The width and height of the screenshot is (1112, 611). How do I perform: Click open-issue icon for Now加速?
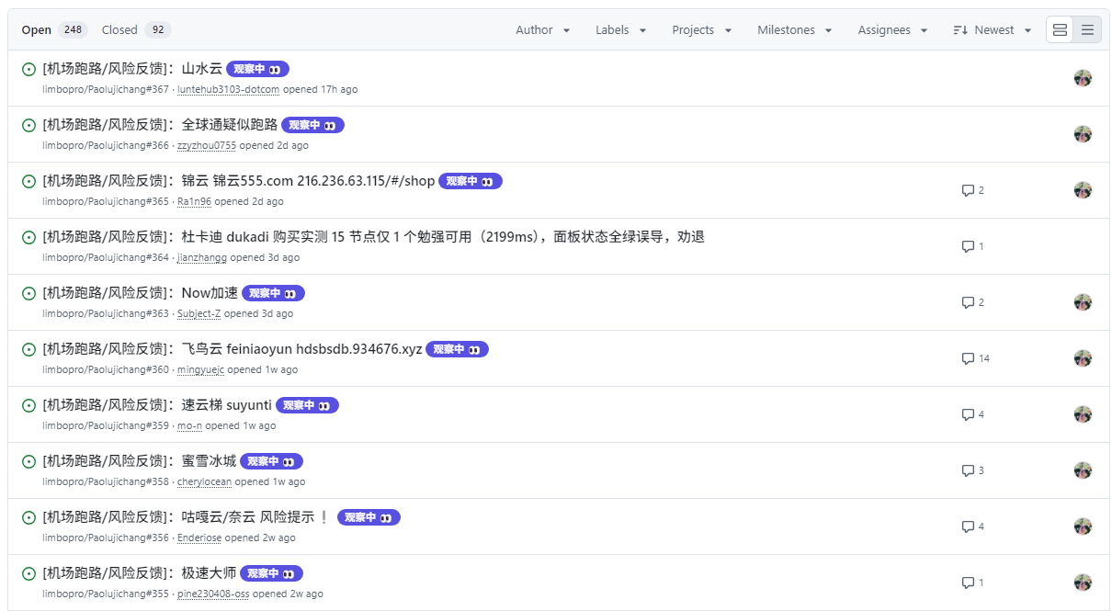28,293
